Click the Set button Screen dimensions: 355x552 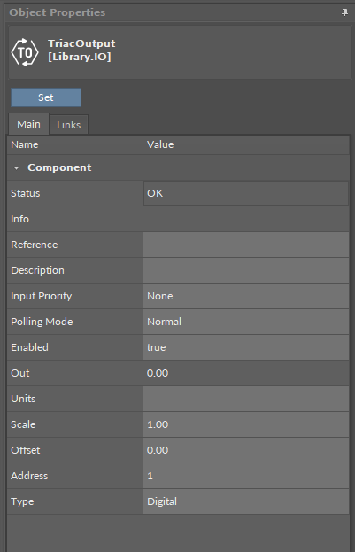click(x=46, y=97)
